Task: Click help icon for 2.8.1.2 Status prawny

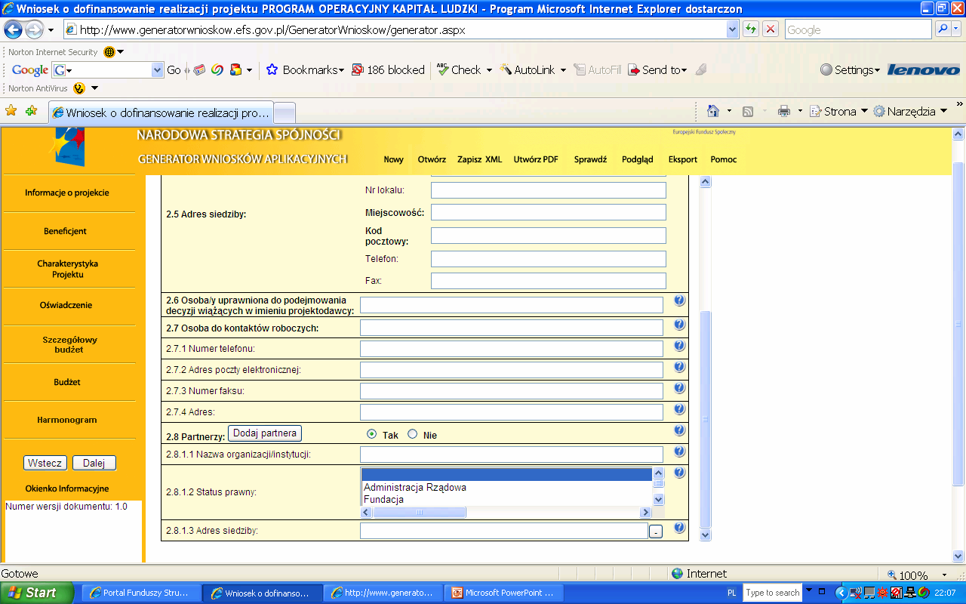Action: (x=679, y=473)
